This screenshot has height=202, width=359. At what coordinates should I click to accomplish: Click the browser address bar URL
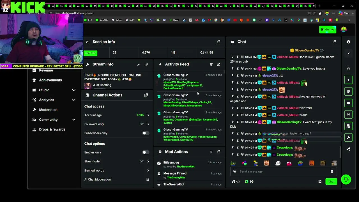coord(74,13)
